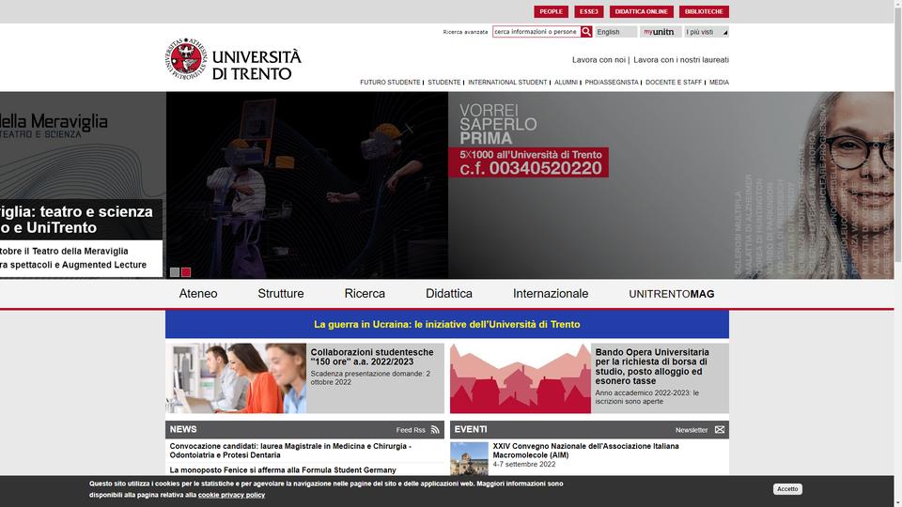The image size is (902, 507).
Task: Click the University of Trento logo
Action: pos(234,59)
